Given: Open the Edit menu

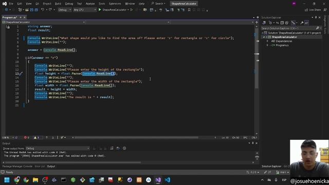Looking at the screenshot, I should [20, 4].
